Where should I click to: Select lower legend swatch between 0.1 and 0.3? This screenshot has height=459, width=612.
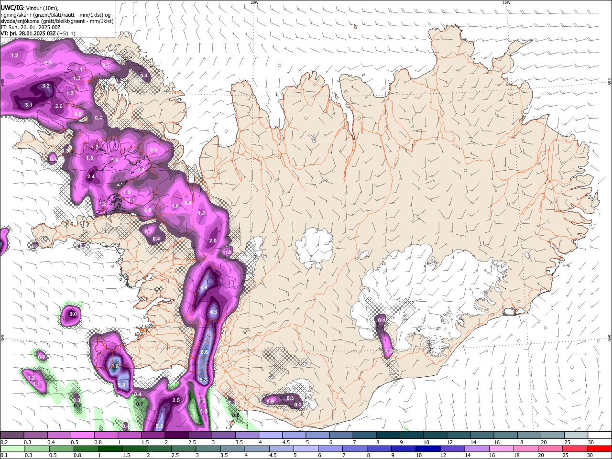12,448
